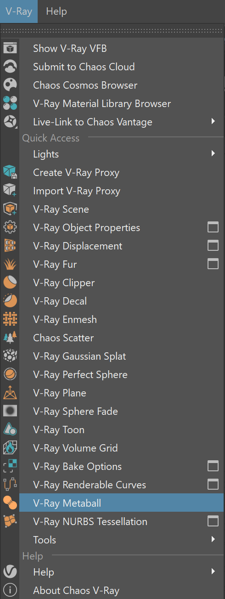Open the V-Ray Object Properties option box
225x599 pixels.
tap(213, 227)
